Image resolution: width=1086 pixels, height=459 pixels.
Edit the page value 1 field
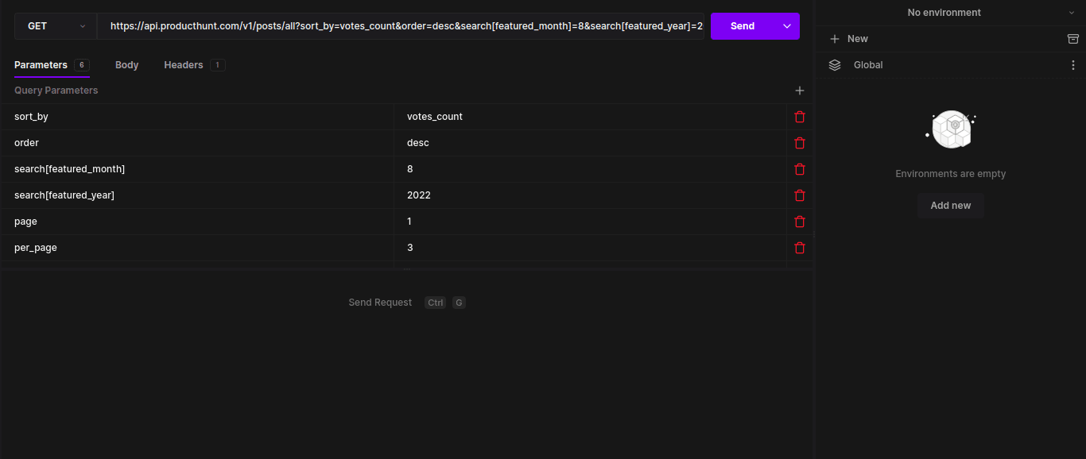point(591,222)
